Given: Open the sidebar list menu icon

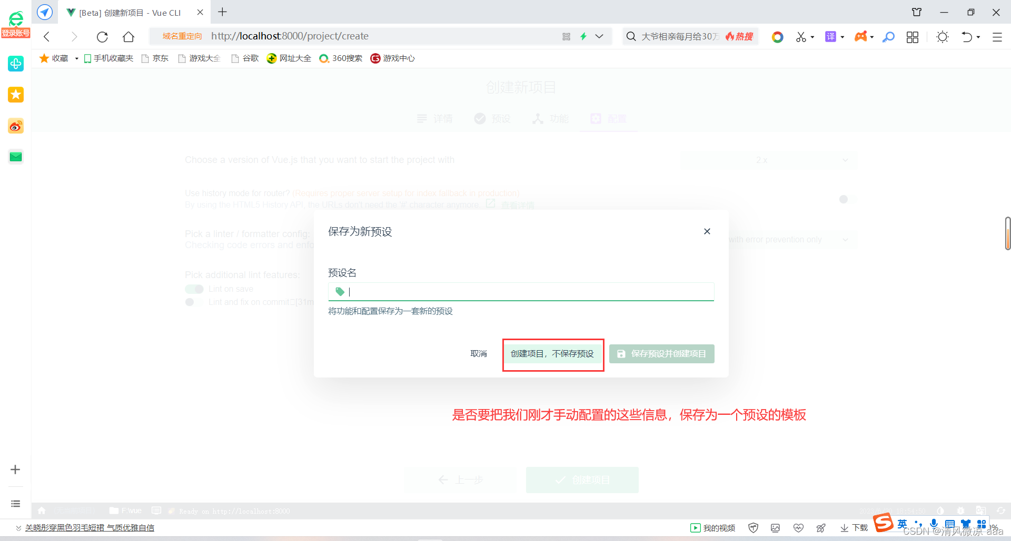Looking at the screenshot, I should (x=15, y=504).
